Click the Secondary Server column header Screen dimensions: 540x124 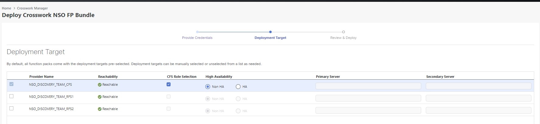tap(440, 77)
